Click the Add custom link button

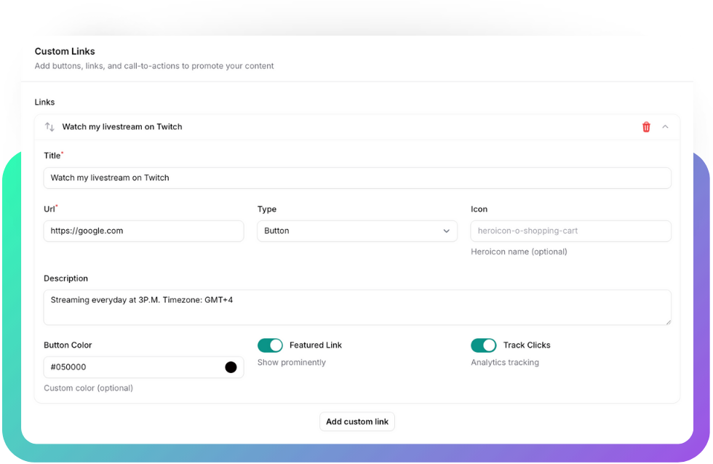(x=356, y=422)
